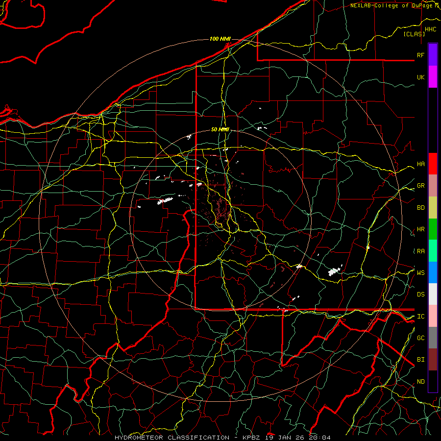Click the UK magenta legend swatch
441x441 pixels.
tap(433, 77)
